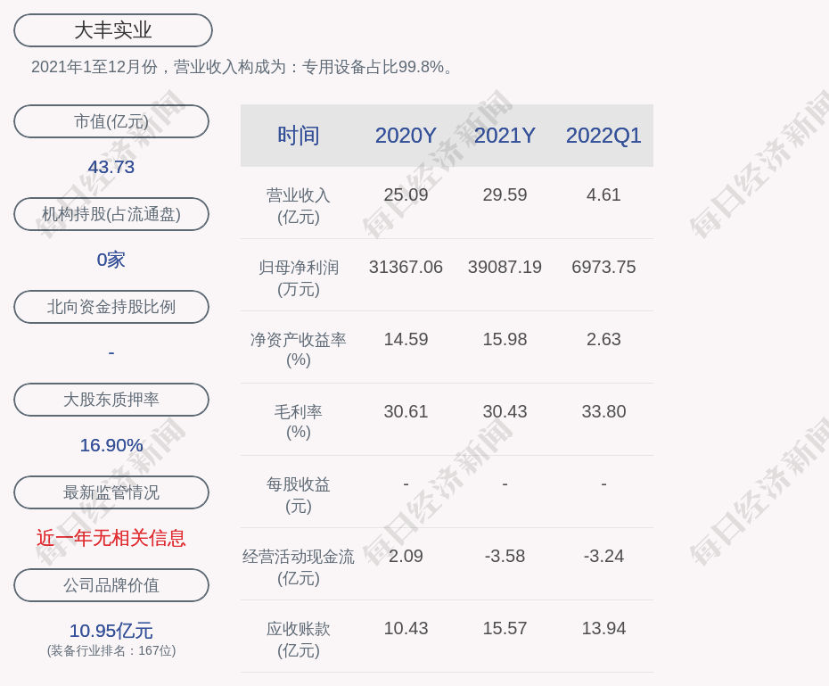The height and width of the screenshot is (686, 829).
Task: Click the 30.43 gross margin cell
Action: pyautogui.click(x=505, y=411)
